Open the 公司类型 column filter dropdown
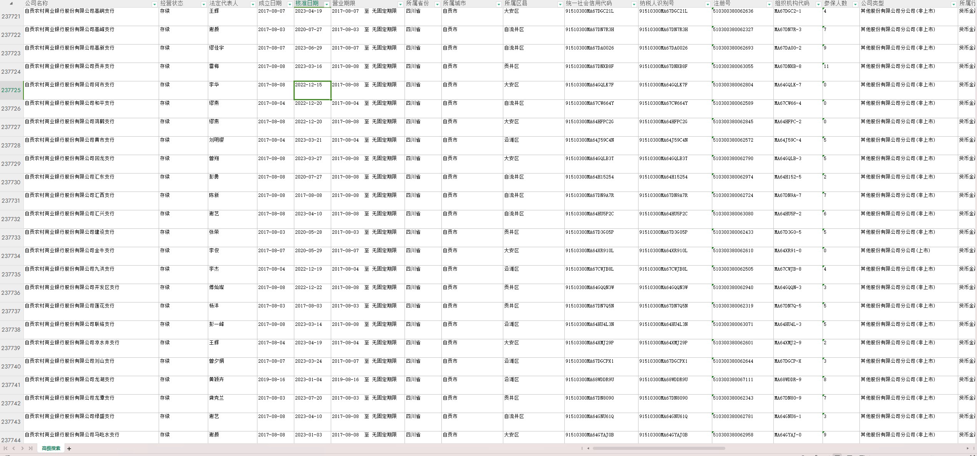The width and height of the screenshot is (977, 456). [x=954, y=4]
